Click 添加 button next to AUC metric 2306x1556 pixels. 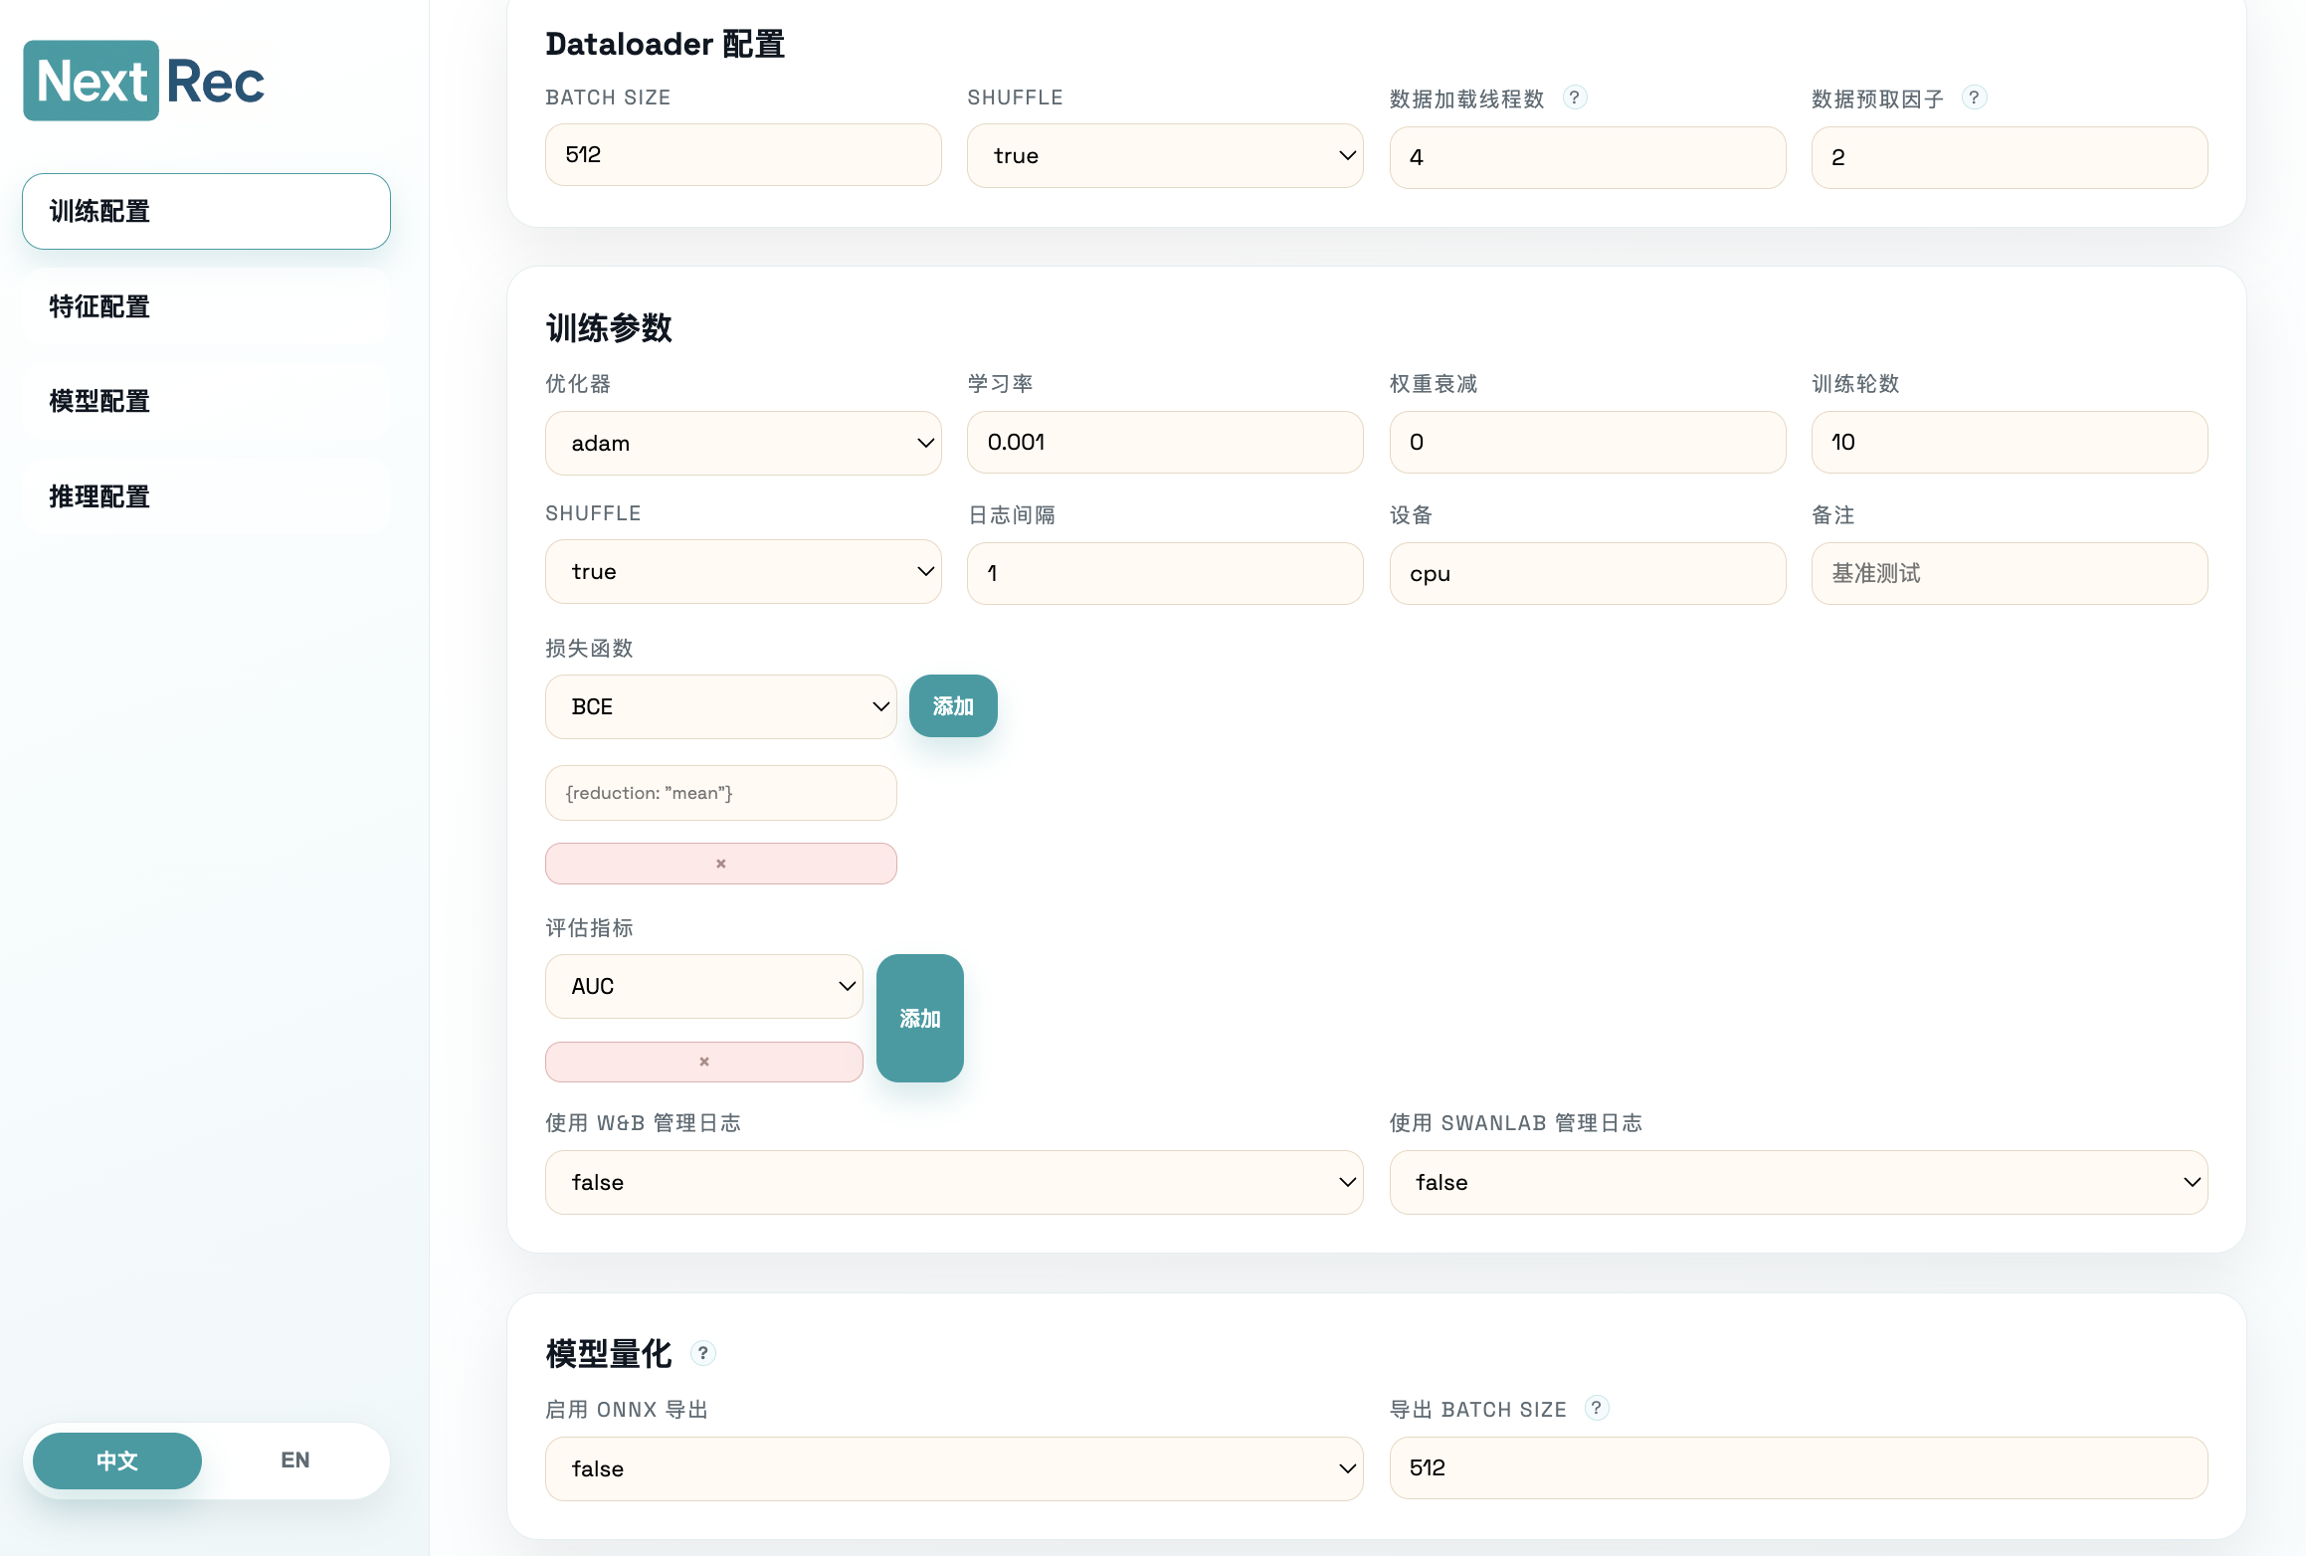[x=919, y=1018]
